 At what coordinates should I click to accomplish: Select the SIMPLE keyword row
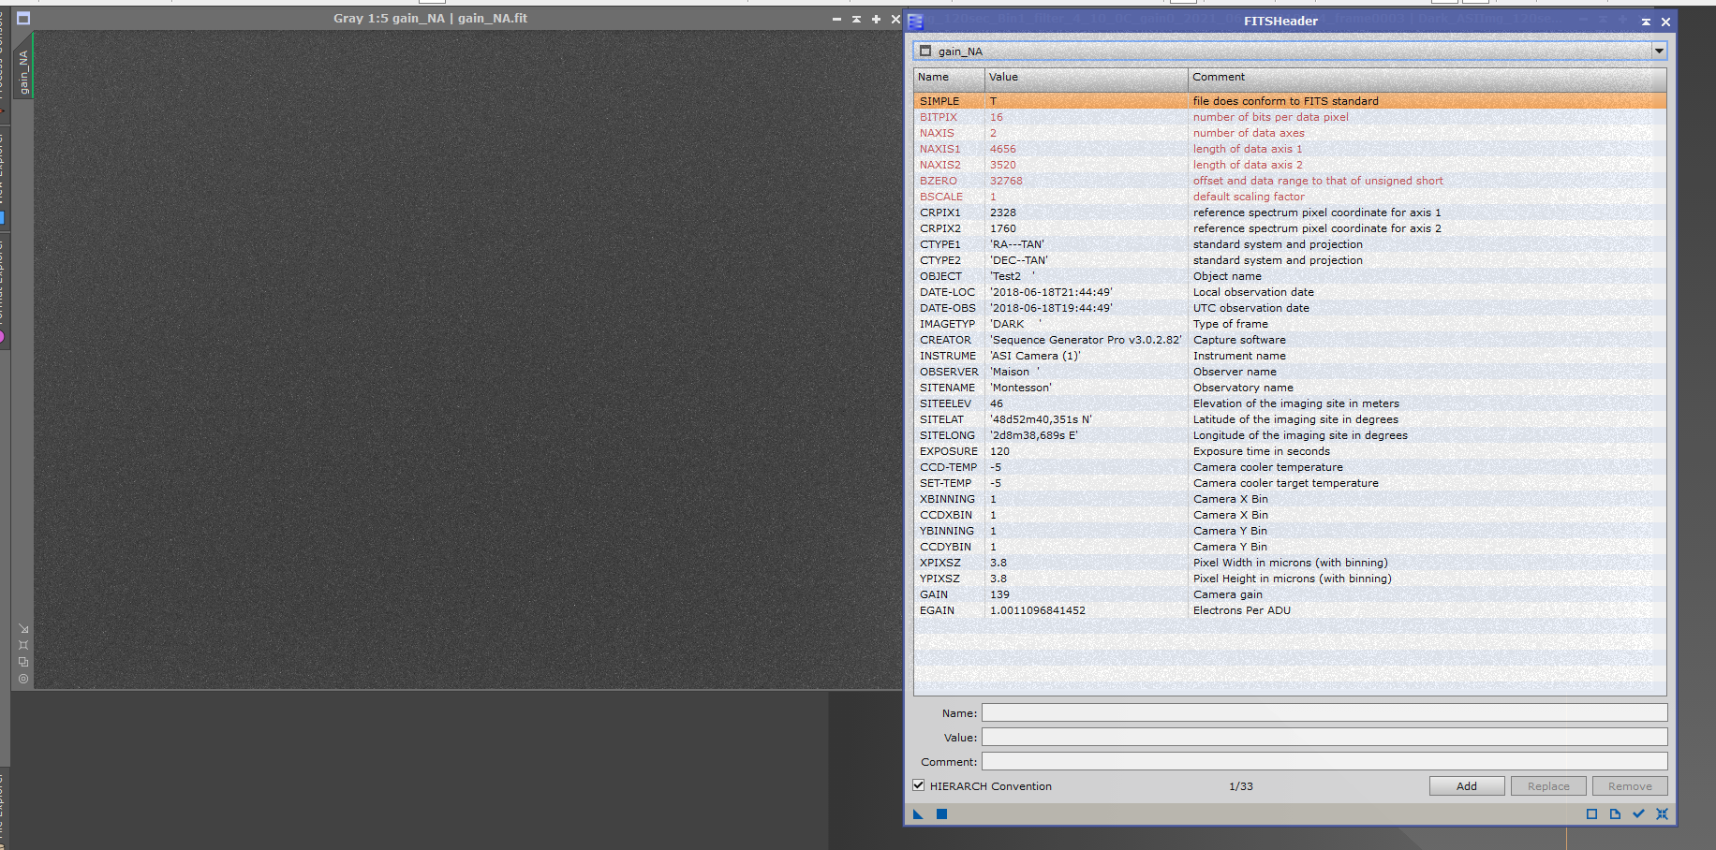pyautogui.click(x=1290, y=101)
